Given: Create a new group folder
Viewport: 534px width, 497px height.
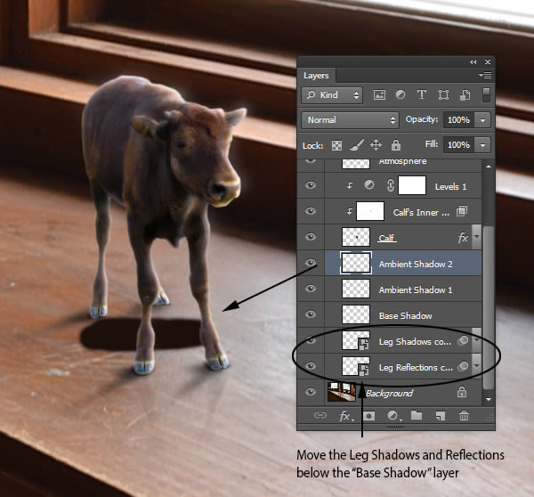Looking at the screenshot, I should 417,415.
